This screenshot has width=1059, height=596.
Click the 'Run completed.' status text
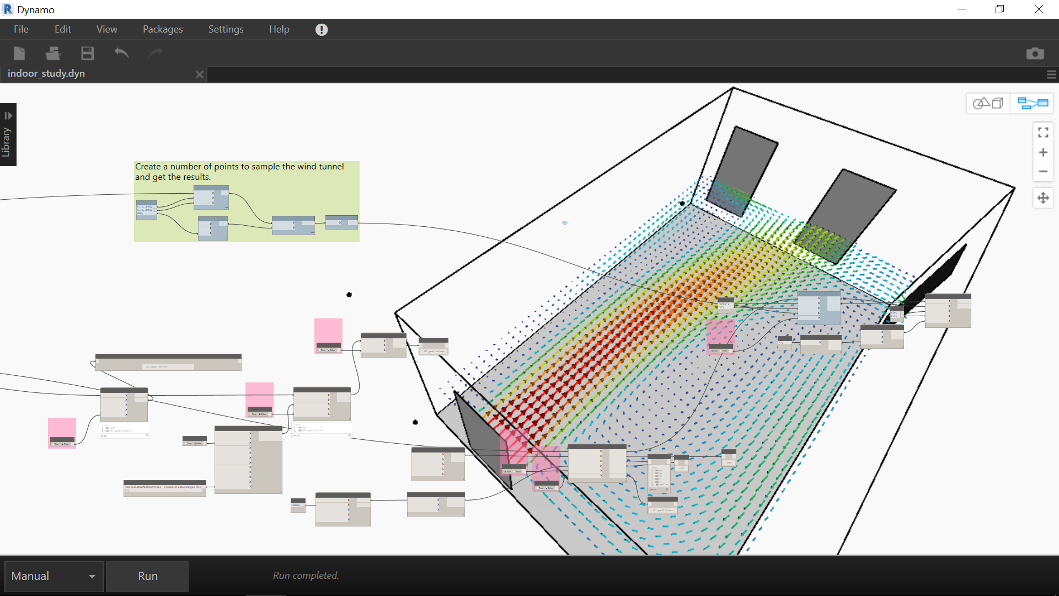point(306,576)
